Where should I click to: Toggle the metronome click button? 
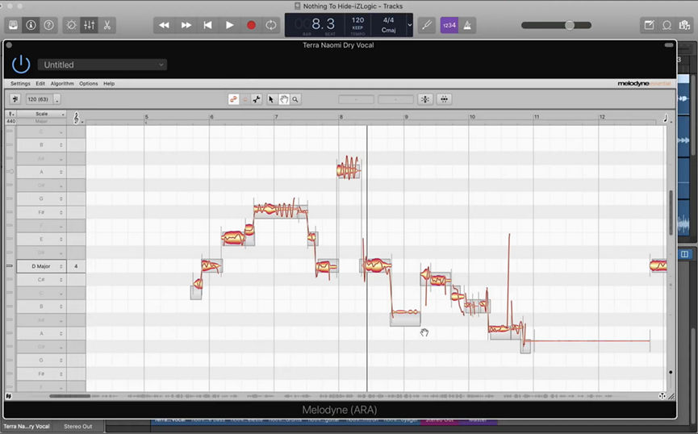click(467, 25)
